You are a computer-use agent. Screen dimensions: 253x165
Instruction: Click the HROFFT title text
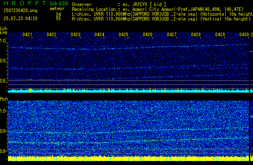point(25,3)
